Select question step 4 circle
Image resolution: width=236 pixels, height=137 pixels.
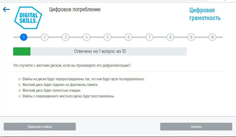tap(86, 37)
